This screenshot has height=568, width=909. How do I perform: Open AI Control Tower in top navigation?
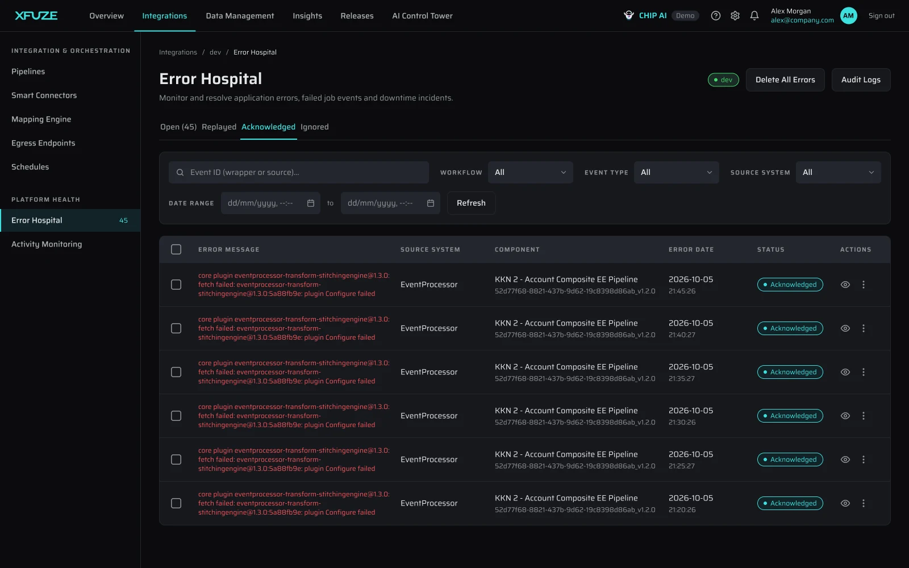422,16
